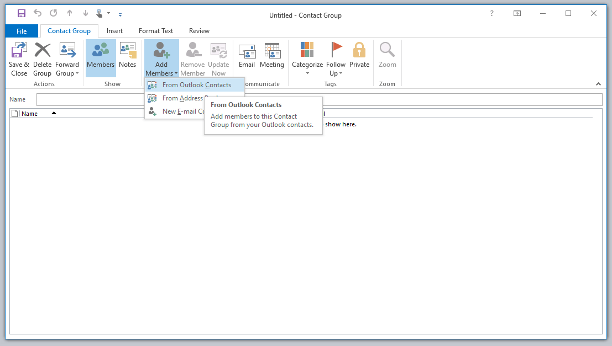612x346 pixels.
Task: Collapse the Add Members dropdown button
Action: [x=161, y=58]
